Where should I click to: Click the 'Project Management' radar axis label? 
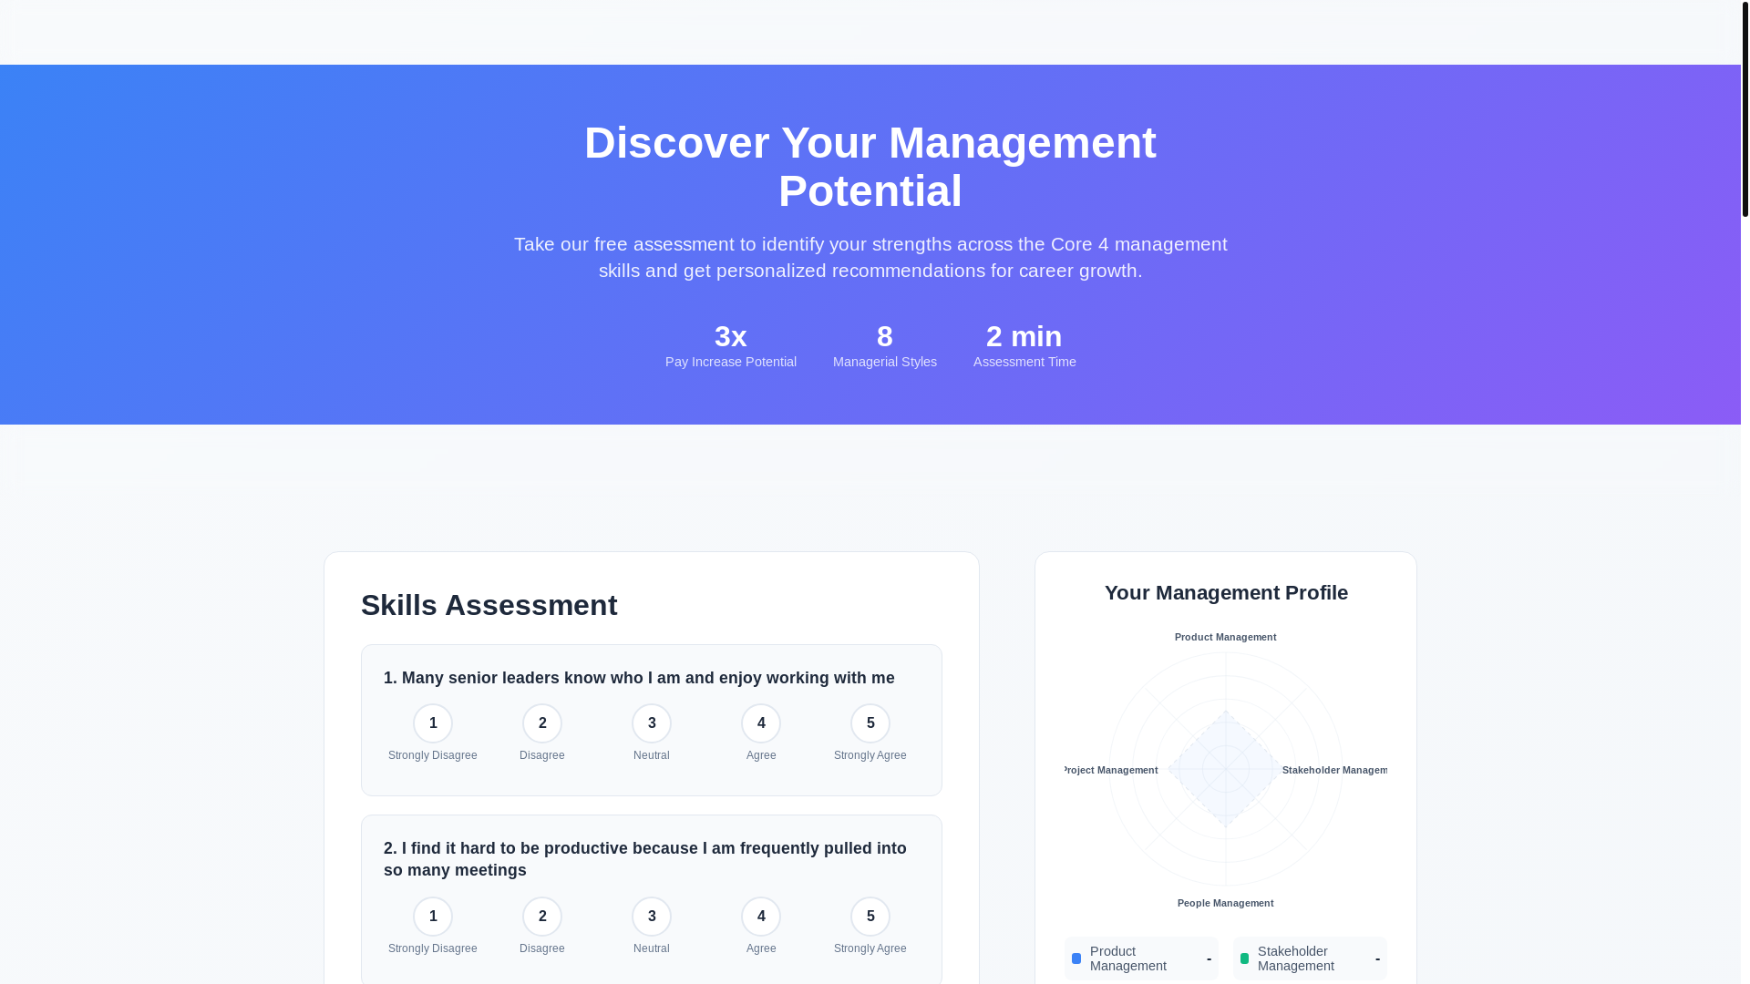tap(1111, 770)
